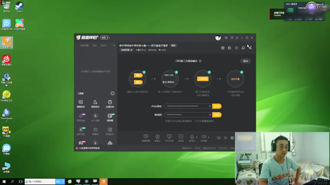Expand the microphone options arrow
330x185 pixels.
(197, 137)
